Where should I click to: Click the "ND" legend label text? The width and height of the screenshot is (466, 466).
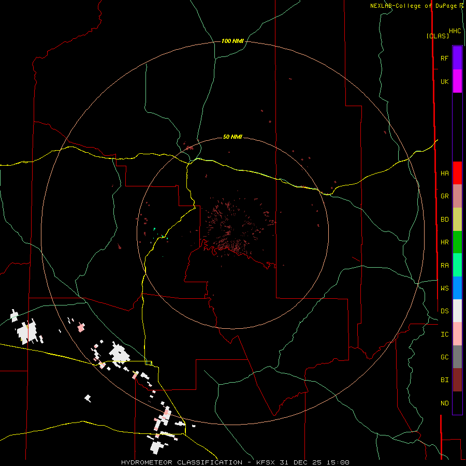pos(444,403)
